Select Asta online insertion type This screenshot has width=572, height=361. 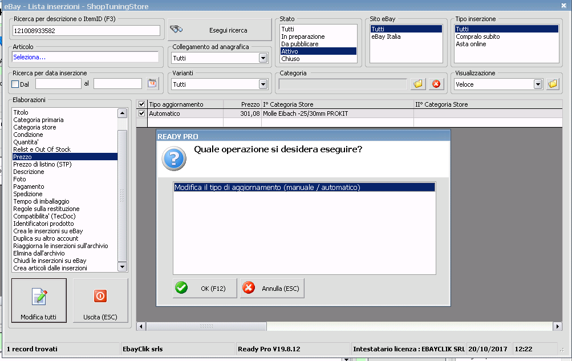point(506,44)
